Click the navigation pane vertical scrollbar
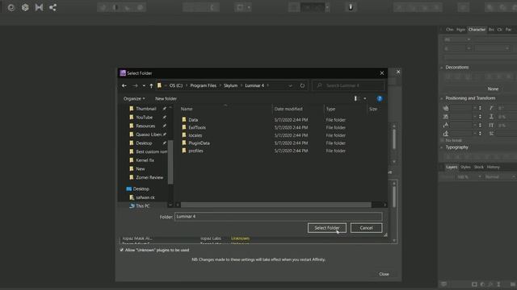The height and width of the screenshot is (290, 517). [x=170, y=162]
